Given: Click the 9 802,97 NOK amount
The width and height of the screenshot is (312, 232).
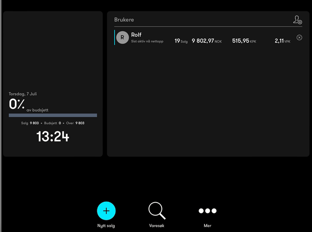Looking at the screenshot, I should coord(207,41).
